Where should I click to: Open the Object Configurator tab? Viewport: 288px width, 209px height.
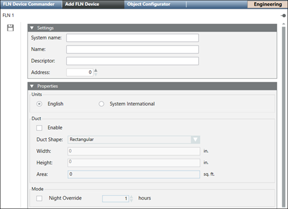click(149, 4)
